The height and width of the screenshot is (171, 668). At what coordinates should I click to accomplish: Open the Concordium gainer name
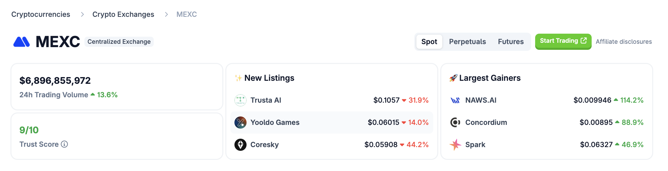486,123
